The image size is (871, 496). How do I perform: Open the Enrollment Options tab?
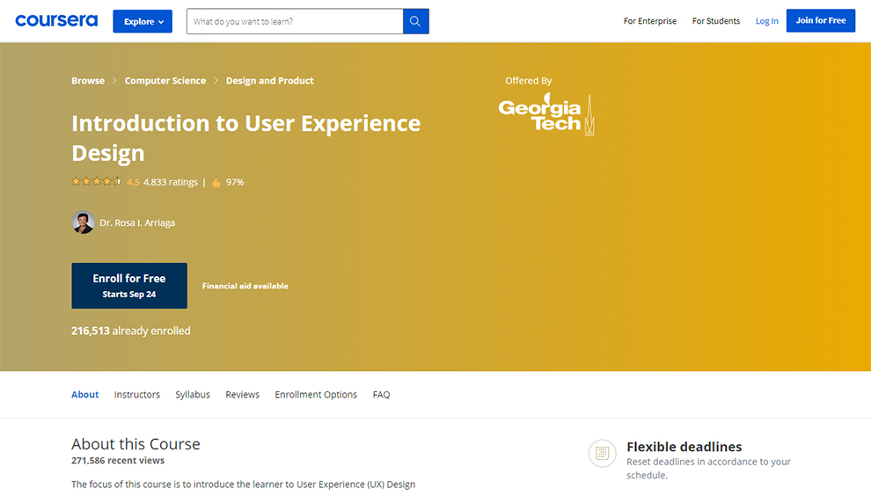point(316,394)
